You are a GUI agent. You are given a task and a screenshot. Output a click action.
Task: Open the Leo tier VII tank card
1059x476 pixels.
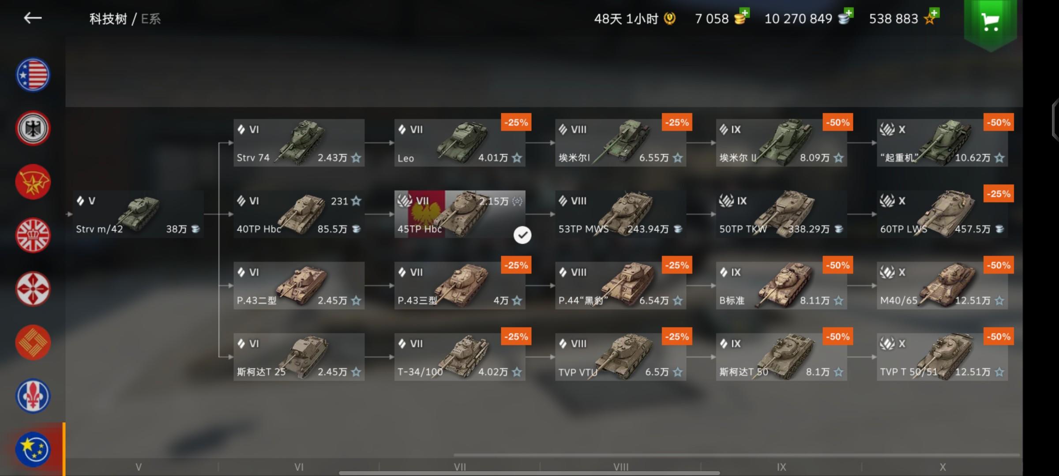[460, 143]
